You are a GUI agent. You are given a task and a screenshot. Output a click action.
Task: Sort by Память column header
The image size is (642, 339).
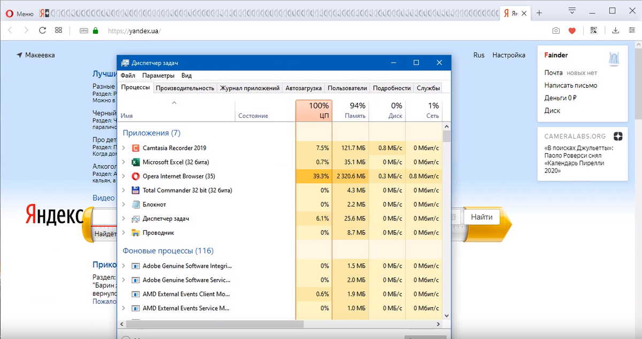[350, 110]
